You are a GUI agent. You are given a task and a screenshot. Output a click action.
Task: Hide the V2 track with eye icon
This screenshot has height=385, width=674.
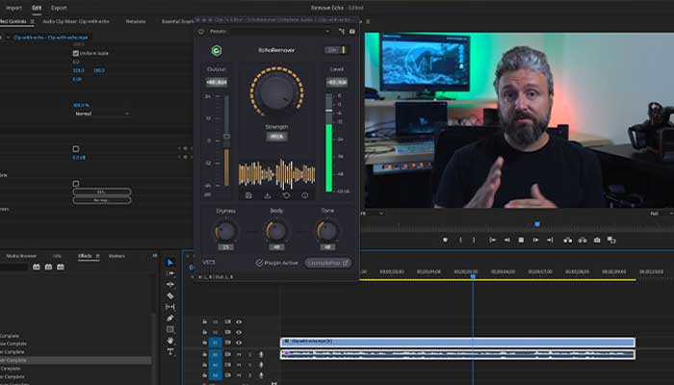point(239,332)
